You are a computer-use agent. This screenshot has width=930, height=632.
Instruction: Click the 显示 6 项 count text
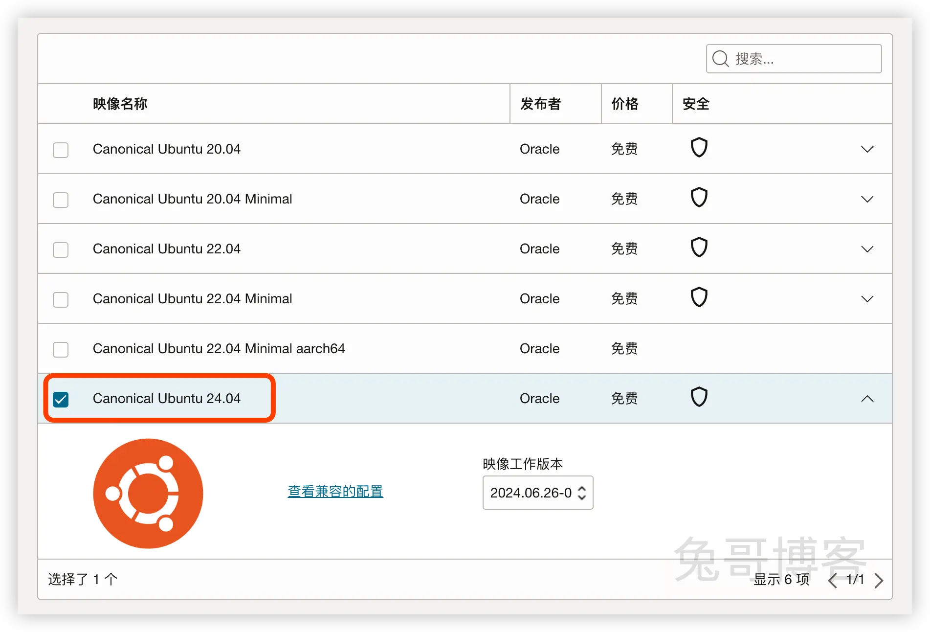pyautogui.click(x=781, y=580)
